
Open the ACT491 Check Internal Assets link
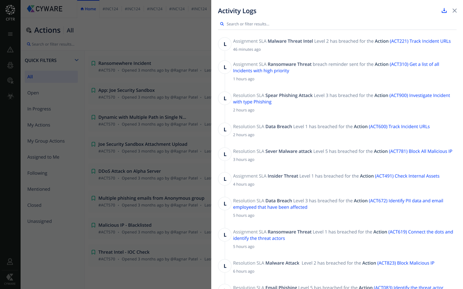pyautogui.click(x=407, y=176)
